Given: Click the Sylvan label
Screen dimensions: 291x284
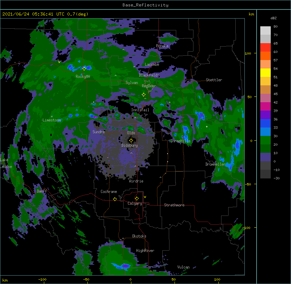Looking at the screenshot, I should [x=132, y=83].
